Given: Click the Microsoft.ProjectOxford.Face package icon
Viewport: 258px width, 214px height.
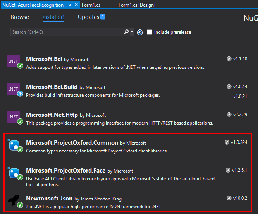Looking at the screenshot, I should [14, 173].
